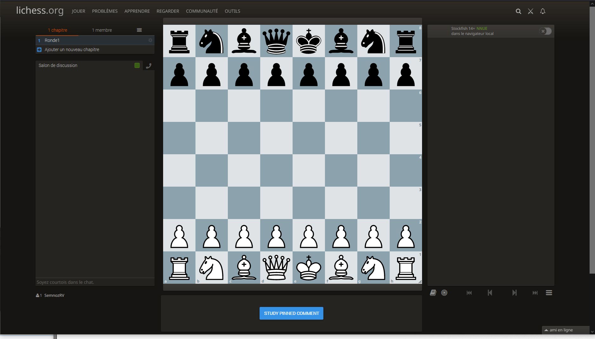Click the voice chat phone icon
This screenshot has width=595, height=339.
click(x=149, y=66)
